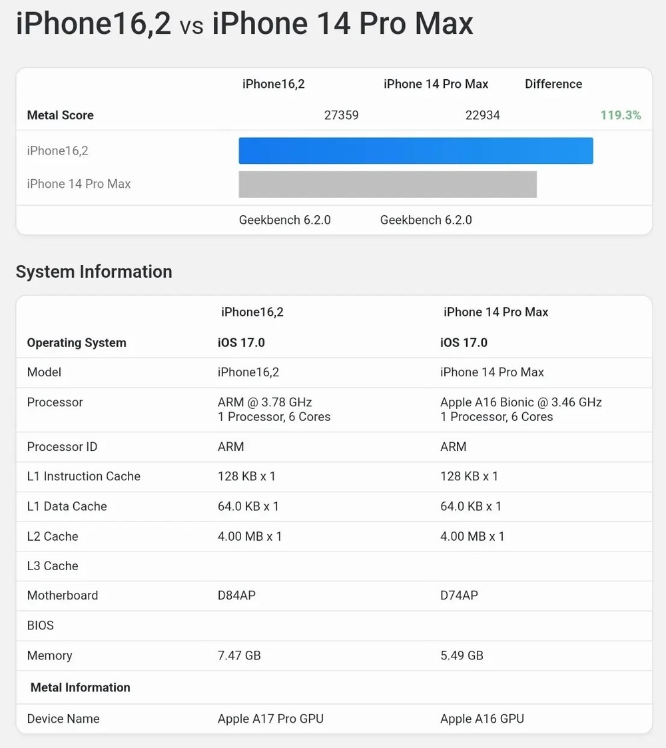This screenshot has width=666, height=748.
Task: Click the System Information section heading
Action: click(94, 272)
